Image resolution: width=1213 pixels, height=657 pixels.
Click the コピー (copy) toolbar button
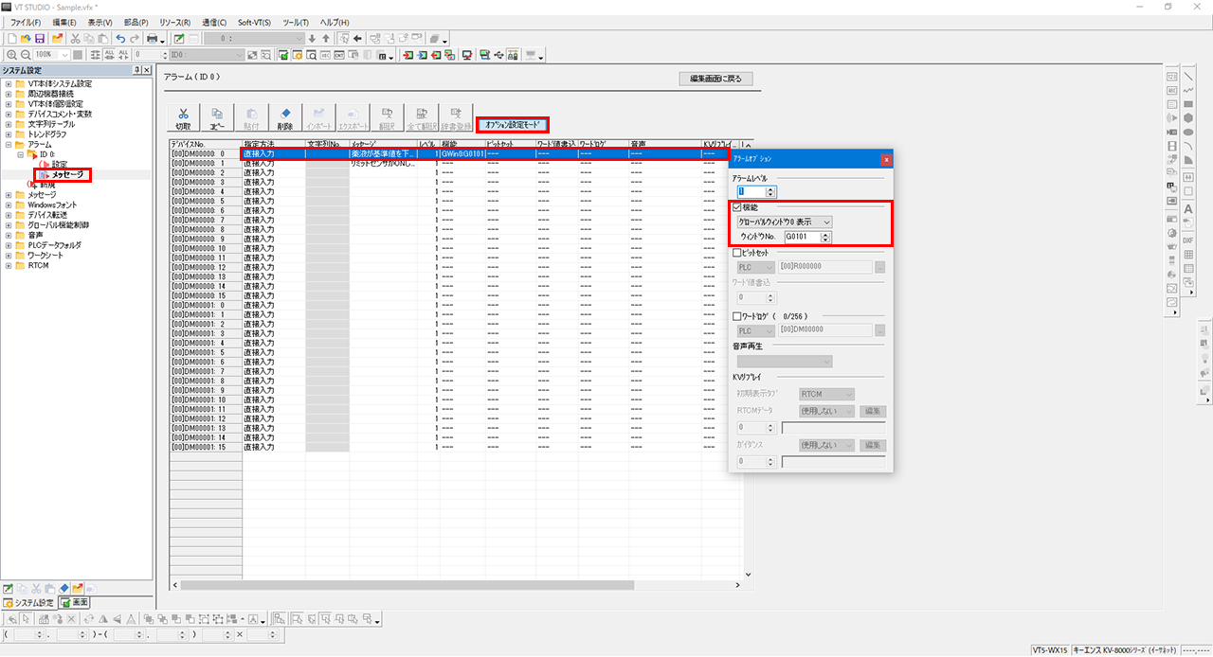click(x=218, y=117)
